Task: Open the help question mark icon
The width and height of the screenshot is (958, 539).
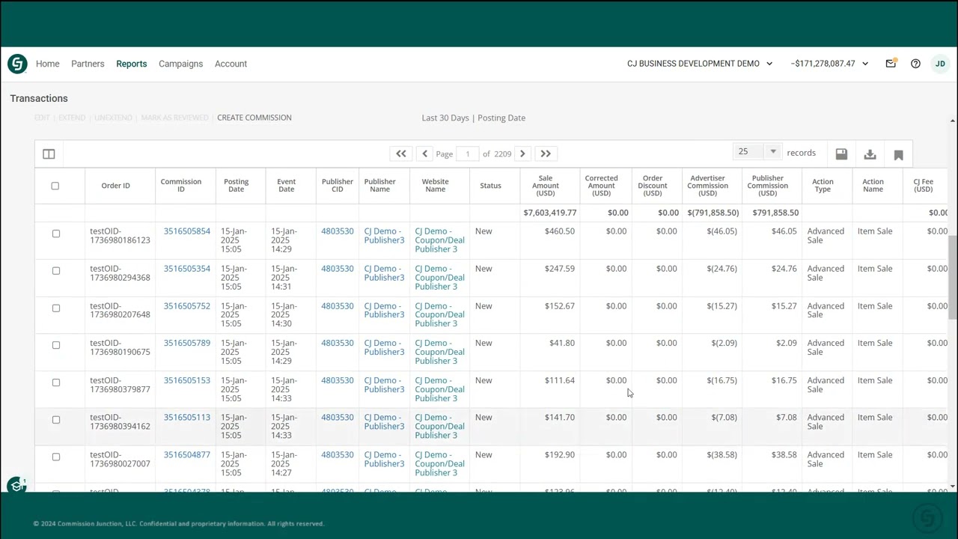Action: (915, 64)
